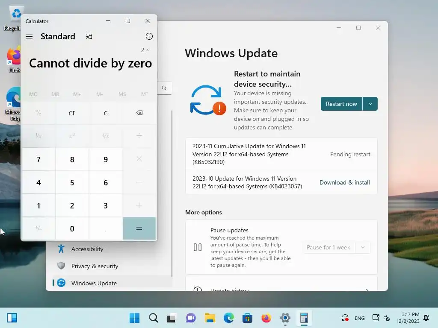
Task: Open Calculator navigation hamburger menu
Action: (29, 37)
